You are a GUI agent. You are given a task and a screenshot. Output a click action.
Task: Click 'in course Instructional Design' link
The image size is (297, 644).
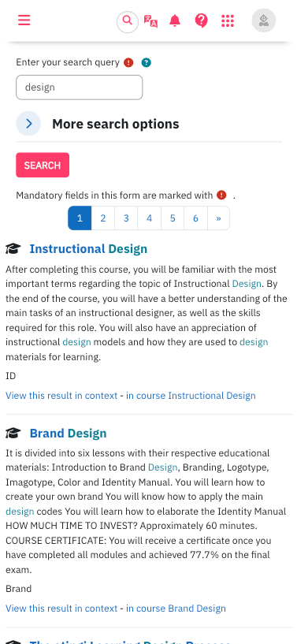191,396
